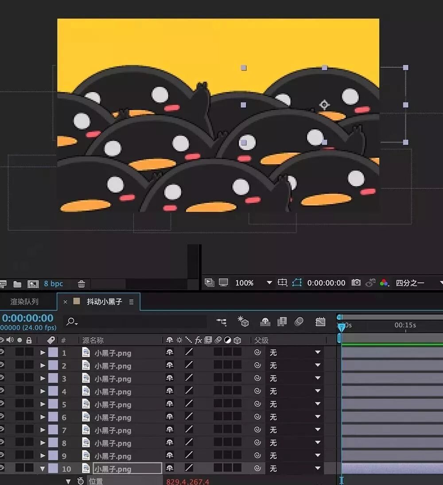Viewport: 443px width, 485px height.
Task: Open the resolution dropdown 四分之一
Action: coord(419,283)
